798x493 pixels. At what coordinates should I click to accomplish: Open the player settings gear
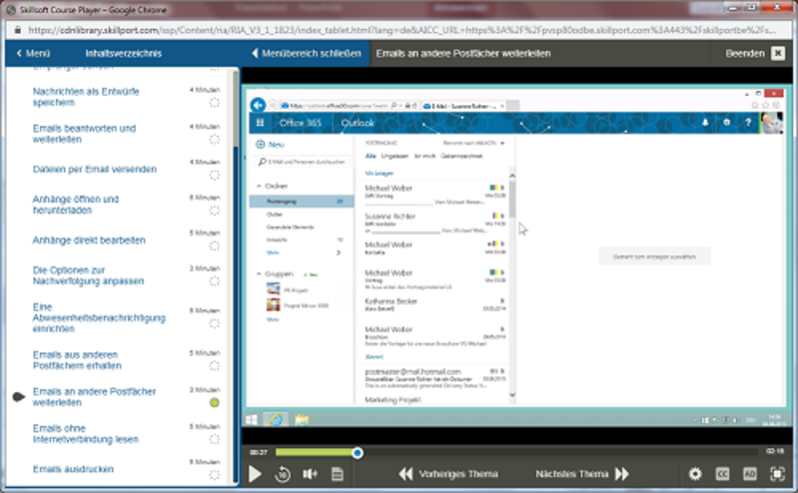695,474
